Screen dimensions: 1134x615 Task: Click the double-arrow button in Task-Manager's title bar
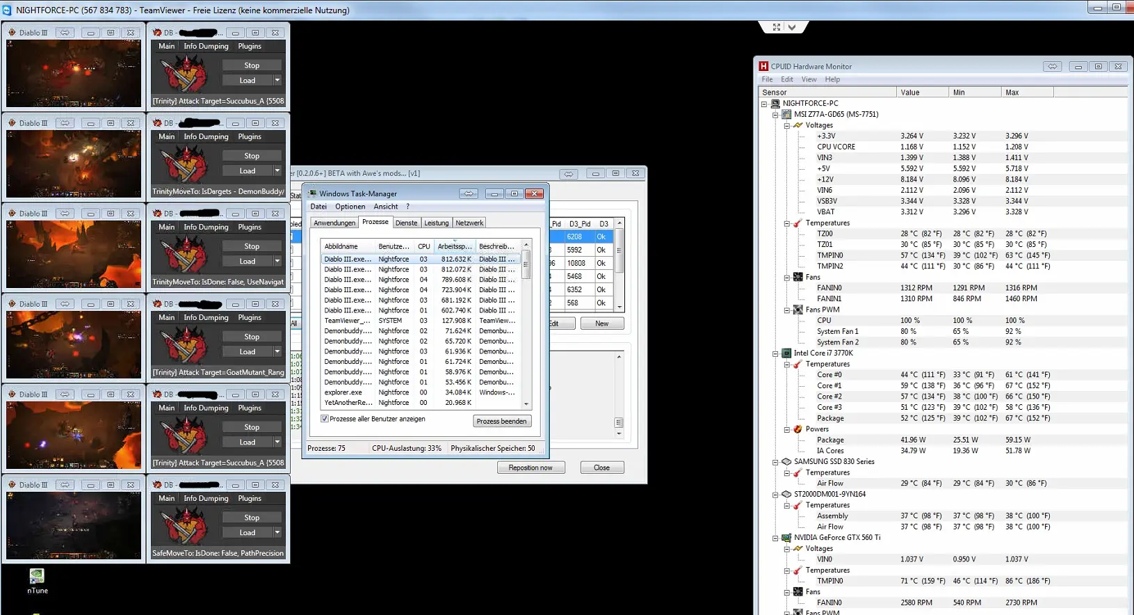point(469,193)
